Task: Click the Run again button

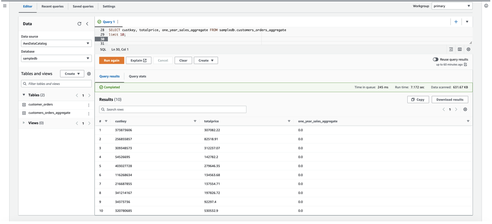Action: (x=112, y=61)
